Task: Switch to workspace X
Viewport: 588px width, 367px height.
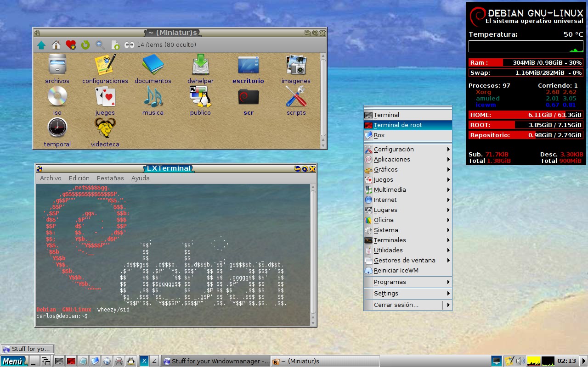Action: (x=144, y=361)
